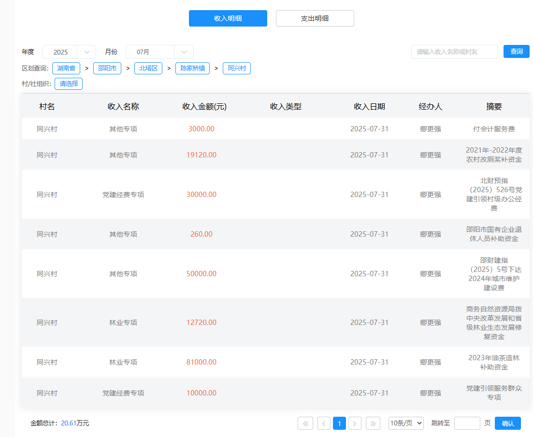Click the 跳转至 page number input

pyautogui.click(x=467, y=423)
